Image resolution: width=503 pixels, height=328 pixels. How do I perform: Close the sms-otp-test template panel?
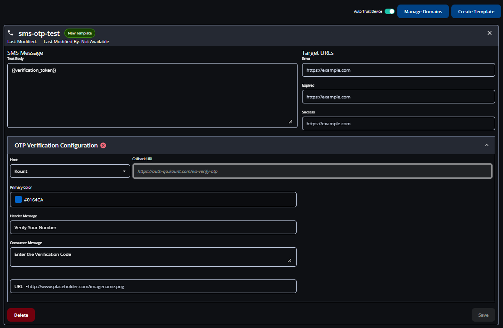coord(489,33)
